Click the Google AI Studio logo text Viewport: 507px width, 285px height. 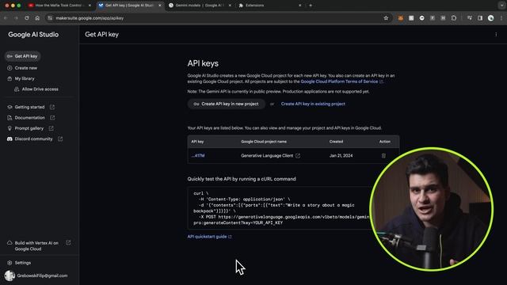pos(33,35)
